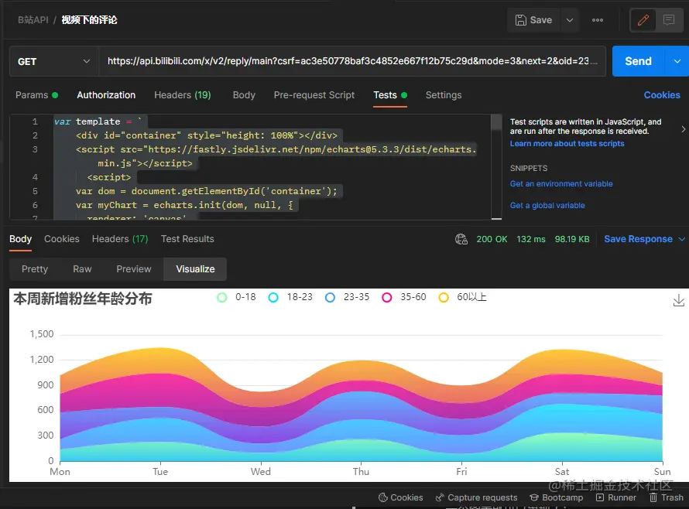Open the GET method dropdown
The width and height of the screenshot is (689, 509).
tap(54, 61)
